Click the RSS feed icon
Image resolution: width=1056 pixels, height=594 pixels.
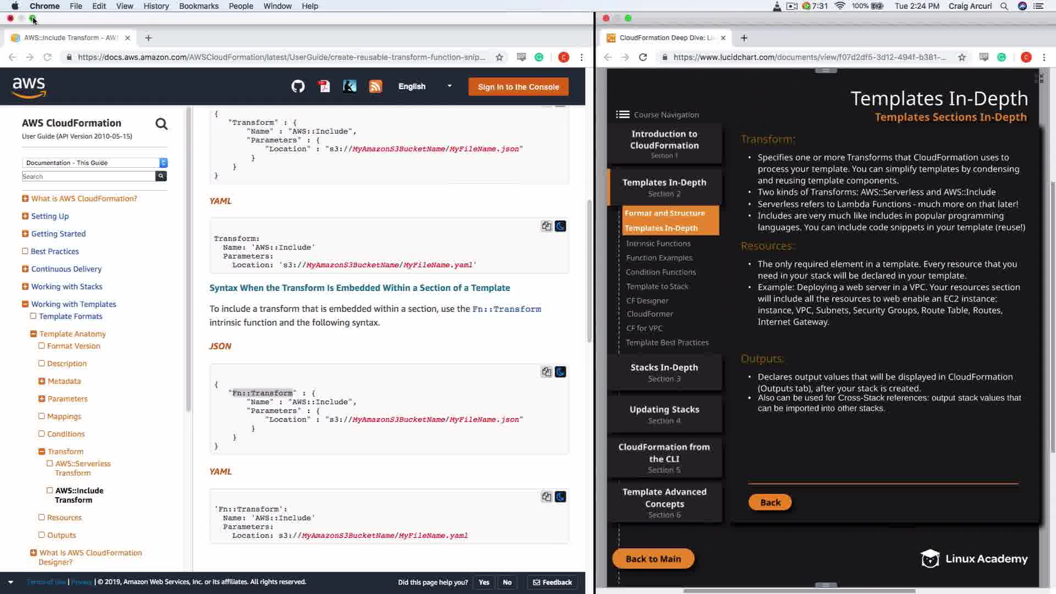(x=375, y=86)
